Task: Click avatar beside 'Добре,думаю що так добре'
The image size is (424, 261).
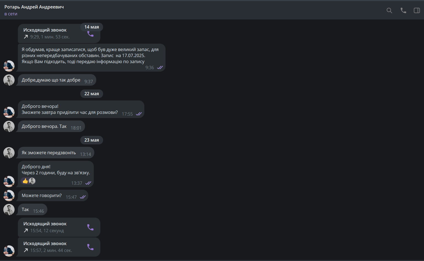Action: point(9,80)
